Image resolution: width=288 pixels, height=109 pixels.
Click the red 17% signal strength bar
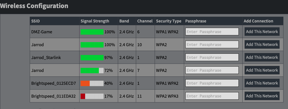tap(92, 96)
